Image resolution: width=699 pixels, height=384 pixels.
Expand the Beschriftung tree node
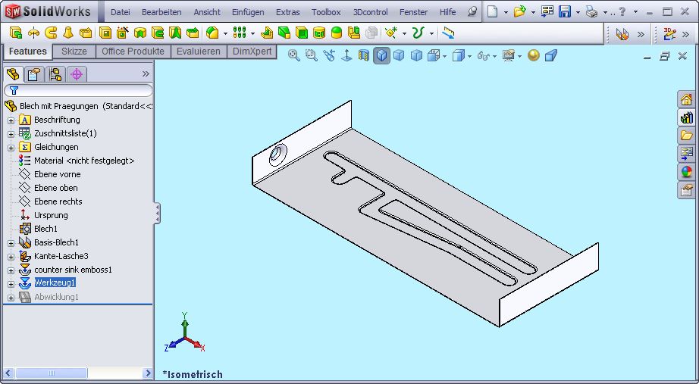[x=11, y=120]
